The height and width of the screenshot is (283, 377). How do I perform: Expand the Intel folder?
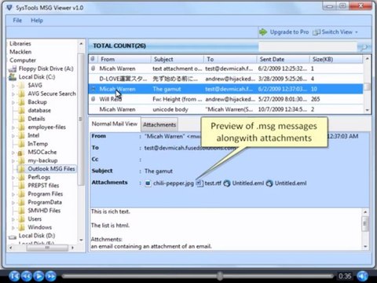(13, 136)
